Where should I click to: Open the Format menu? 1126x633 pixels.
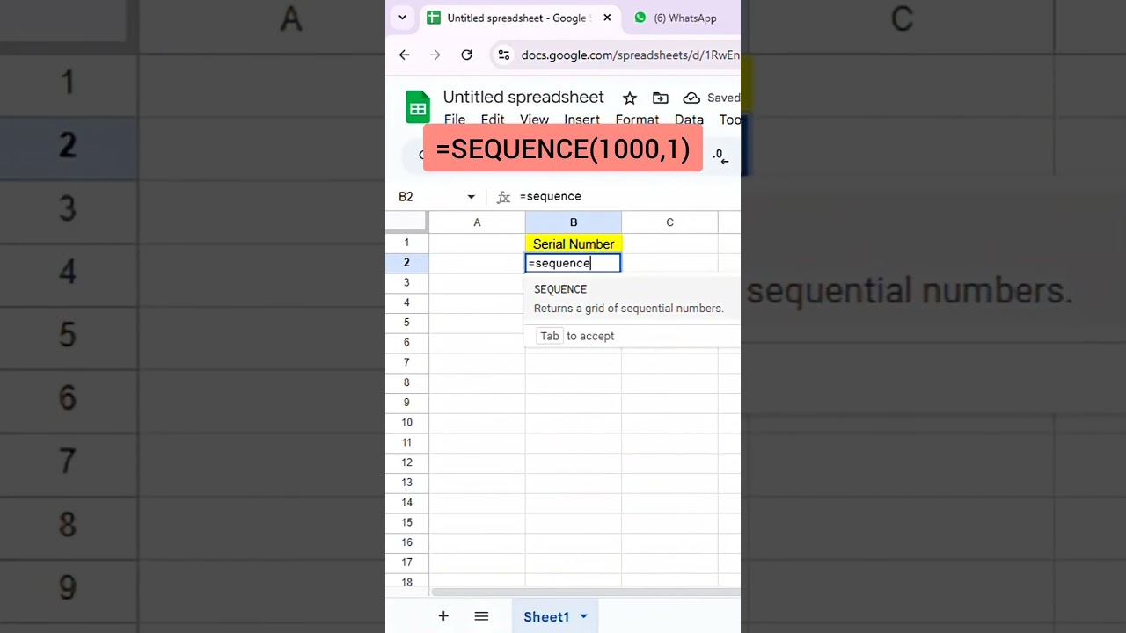click(x=637, y=120)
